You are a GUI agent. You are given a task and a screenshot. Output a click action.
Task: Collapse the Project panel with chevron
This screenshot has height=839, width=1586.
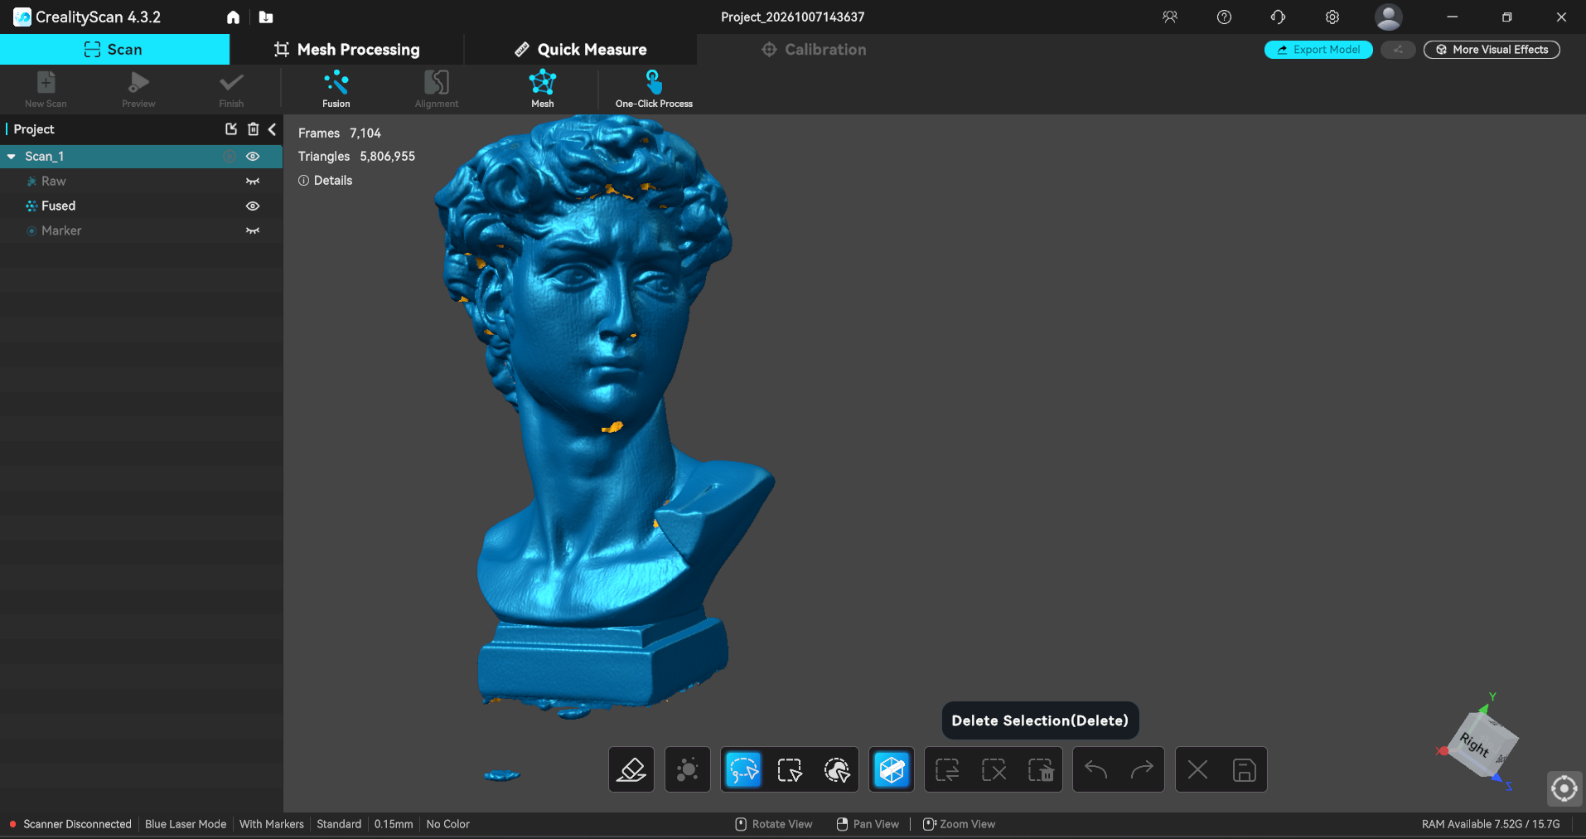(272, 129)
